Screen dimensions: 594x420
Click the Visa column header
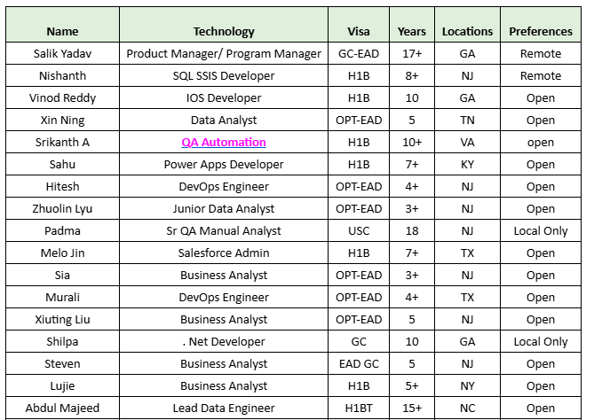pyautogui.click(x=359, y=31)
